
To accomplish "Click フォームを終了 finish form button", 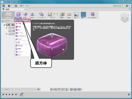I will [x=92, y=15].
